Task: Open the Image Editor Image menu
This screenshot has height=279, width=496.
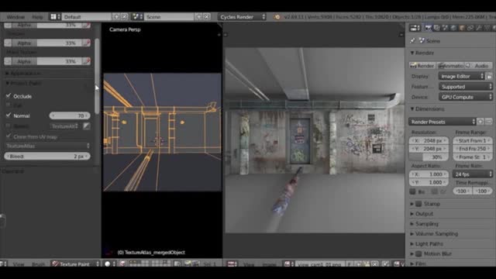Action: [269, 264]
